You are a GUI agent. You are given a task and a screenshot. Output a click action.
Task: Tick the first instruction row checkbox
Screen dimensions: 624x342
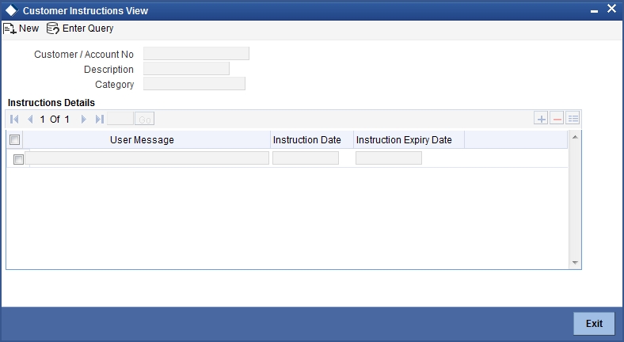click(18, 159)
